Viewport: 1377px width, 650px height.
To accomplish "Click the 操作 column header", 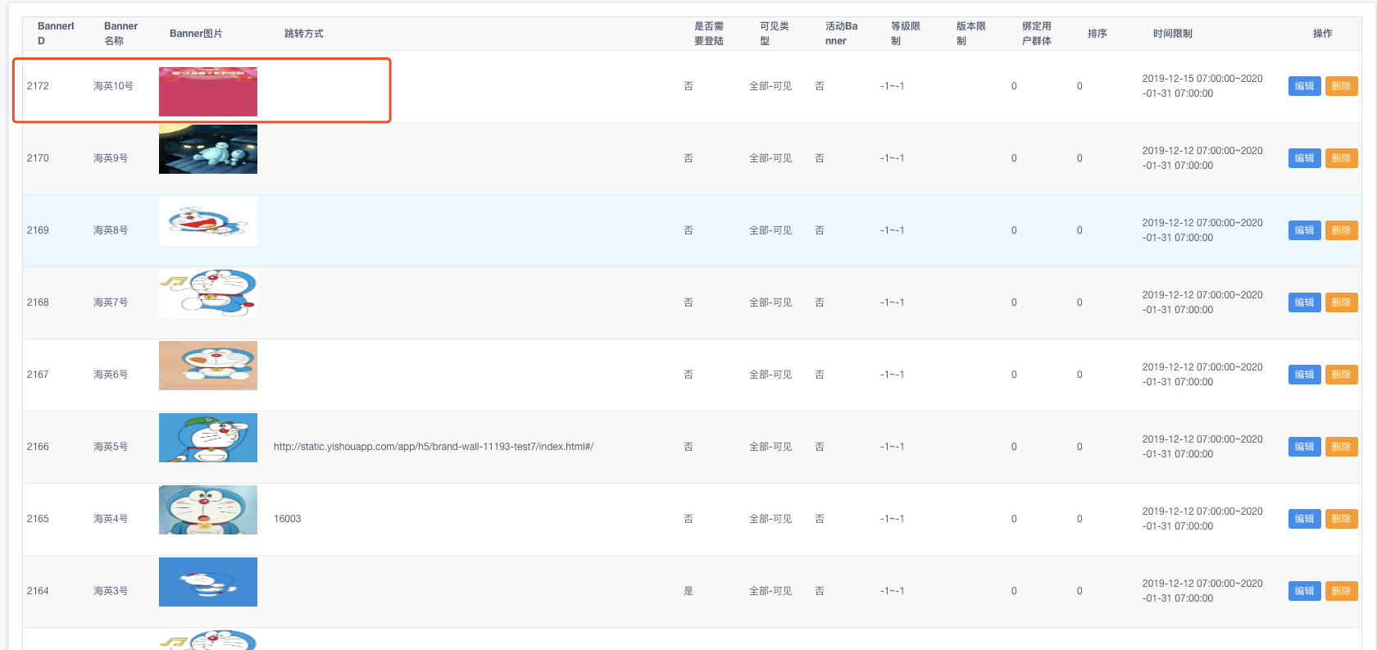I will click(1323, 34).
